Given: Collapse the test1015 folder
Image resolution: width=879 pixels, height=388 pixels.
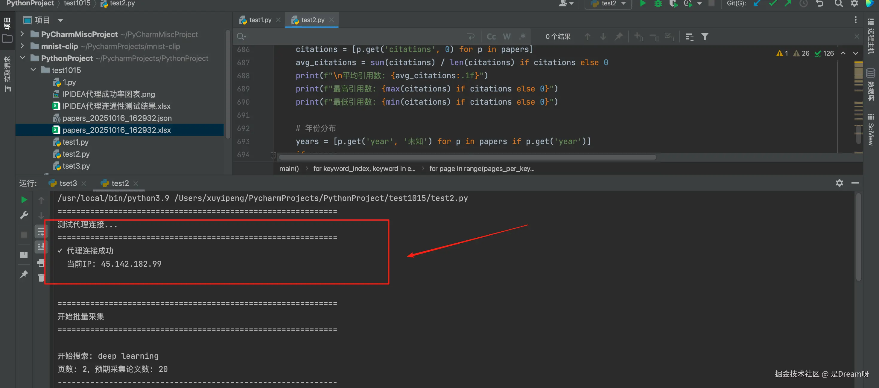Looking at the screenshot, I should 33,70.
